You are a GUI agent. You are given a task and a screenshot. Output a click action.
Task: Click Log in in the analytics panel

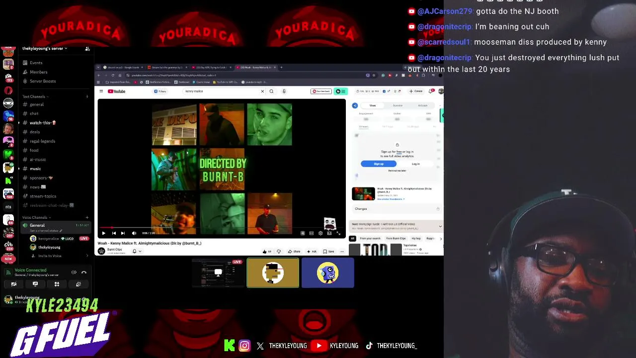pyautogui.click(x=416, y=164)
